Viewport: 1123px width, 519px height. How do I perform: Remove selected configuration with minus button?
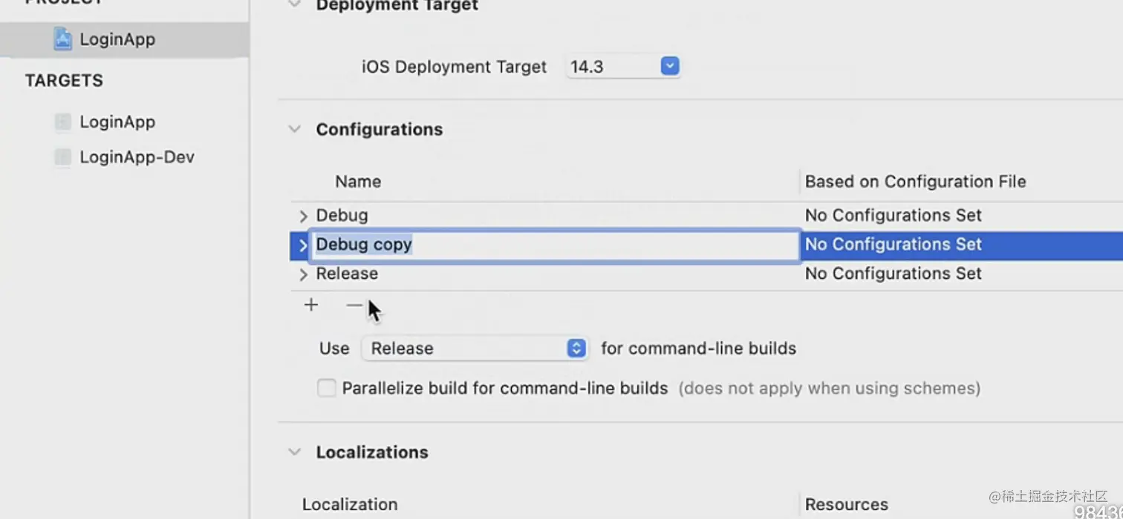click(x=354, y=305)
